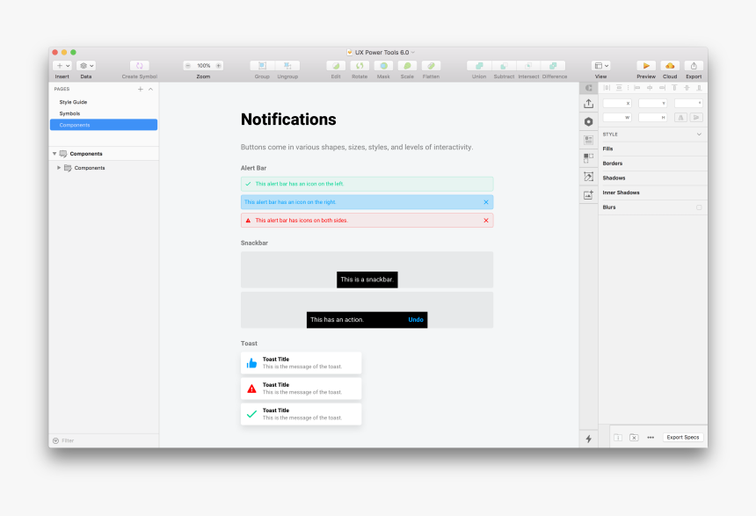Click the Mask toolbar icon
The width and height of the screenshot is (756, 516).
pyautogui.click(x=383, y=66)
